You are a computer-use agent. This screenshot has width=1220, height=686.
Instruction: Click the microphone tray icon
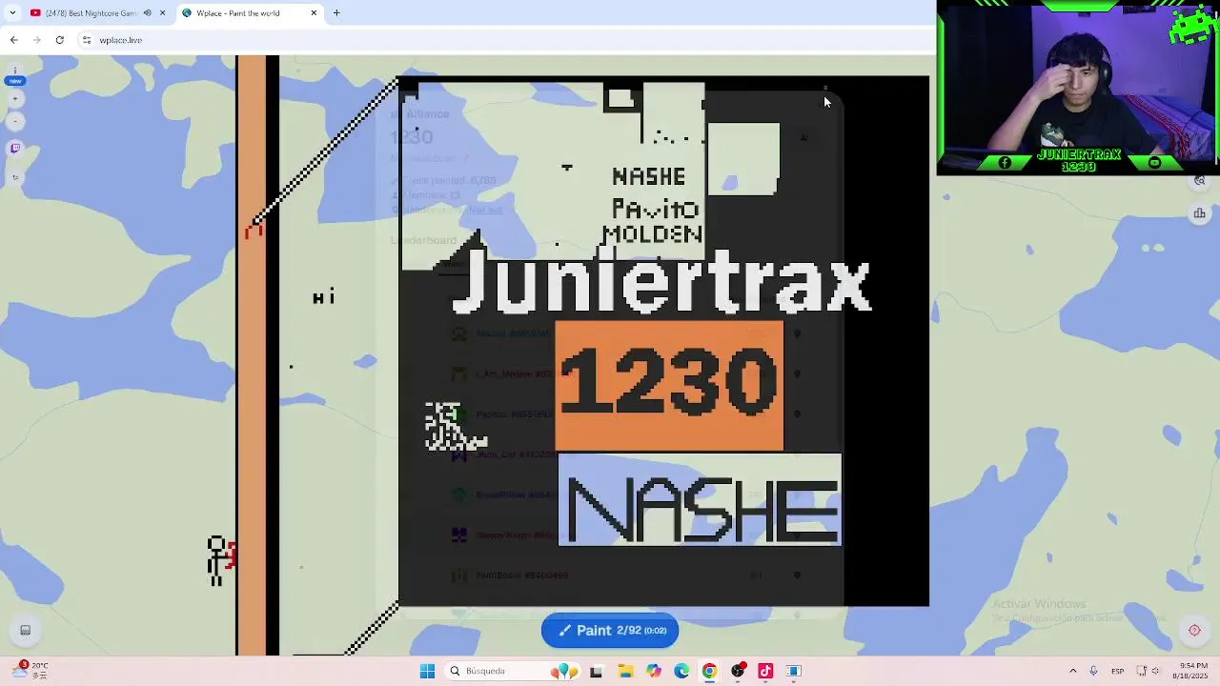click(x=1093, y=671)
